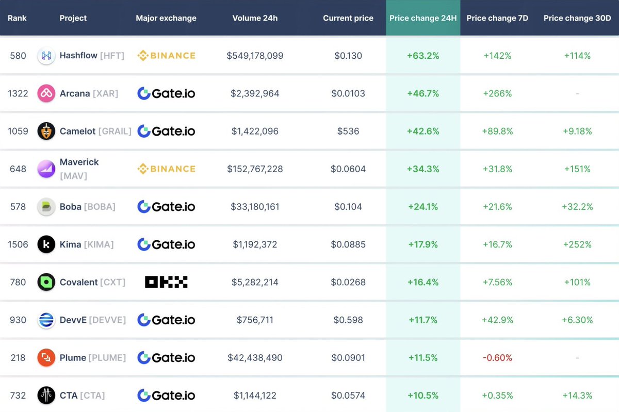Sort by Volume 24h column header
The height and width of the screenshot is (412, 619).
coord(255,18)
